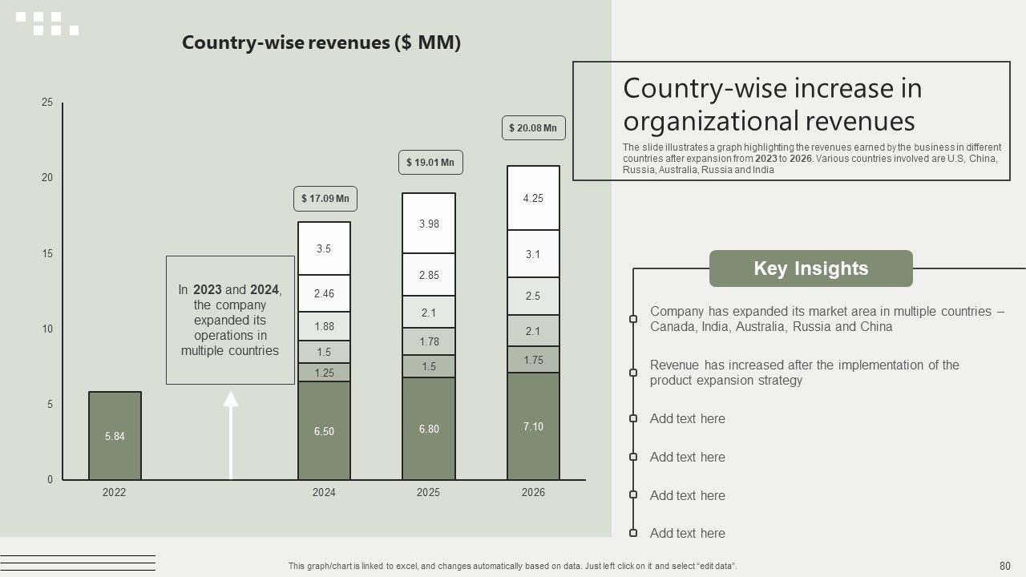Click the white squares logo at top-left

47,23
